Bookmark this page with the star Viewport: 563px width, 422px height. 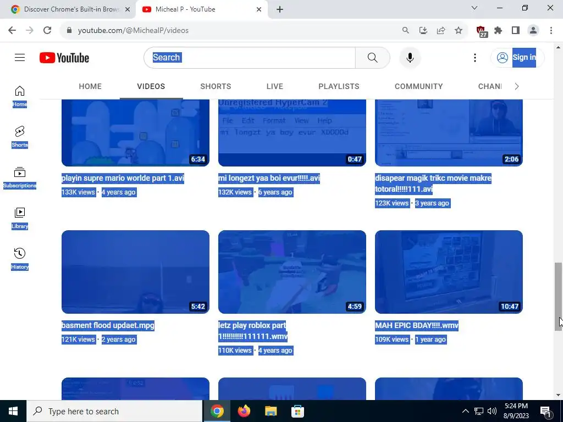458,30
